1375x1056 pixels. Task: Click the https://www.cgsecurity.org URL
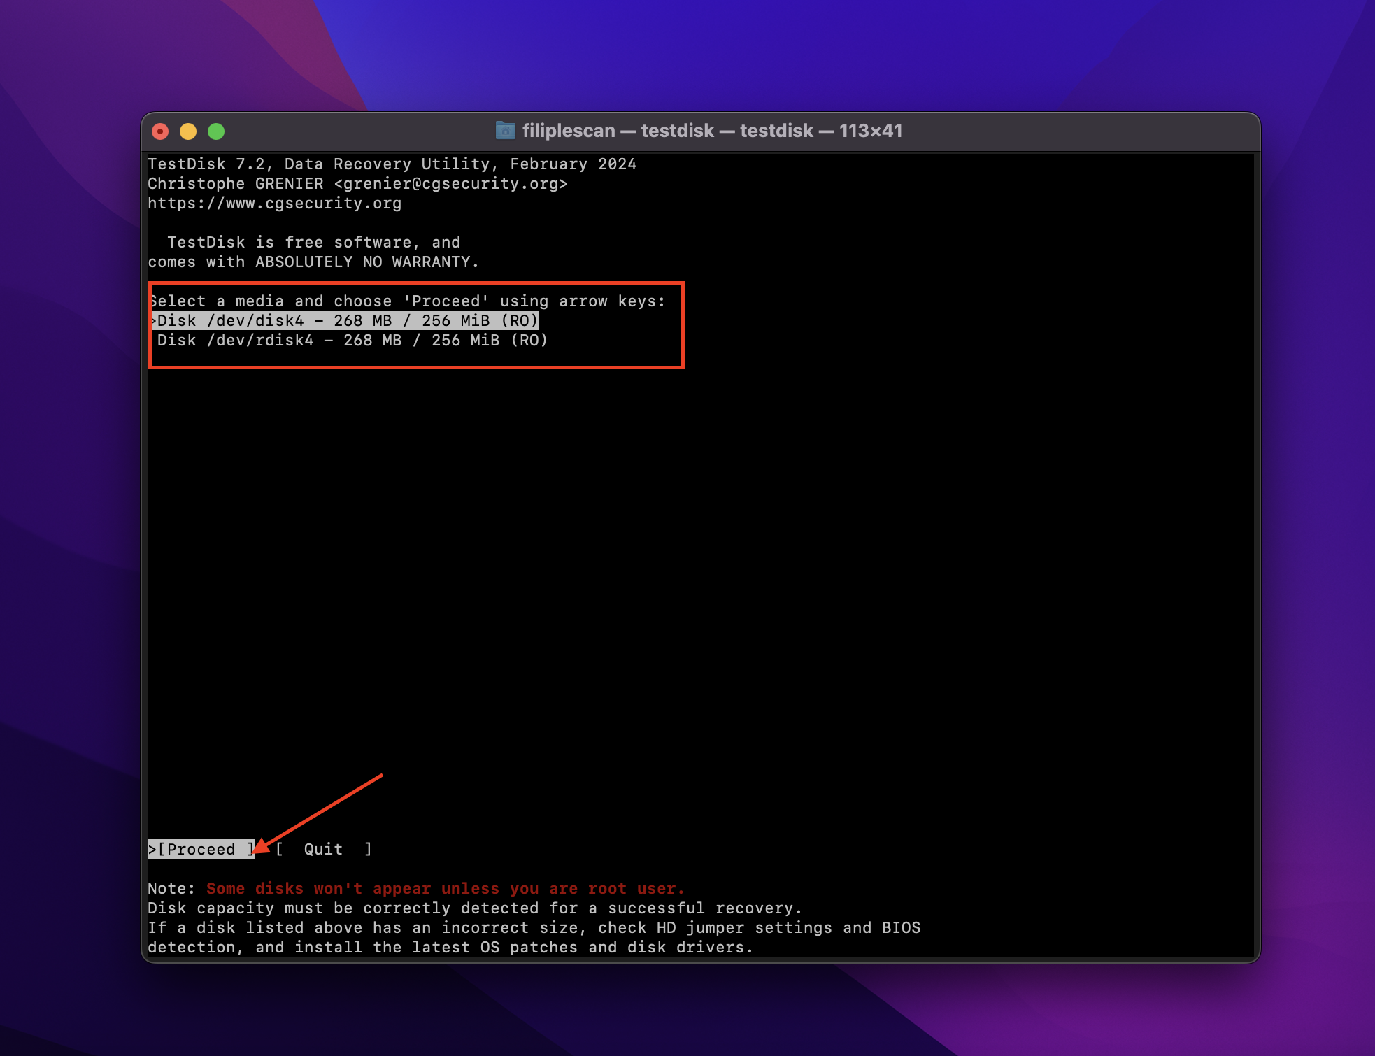coord(275,204)
